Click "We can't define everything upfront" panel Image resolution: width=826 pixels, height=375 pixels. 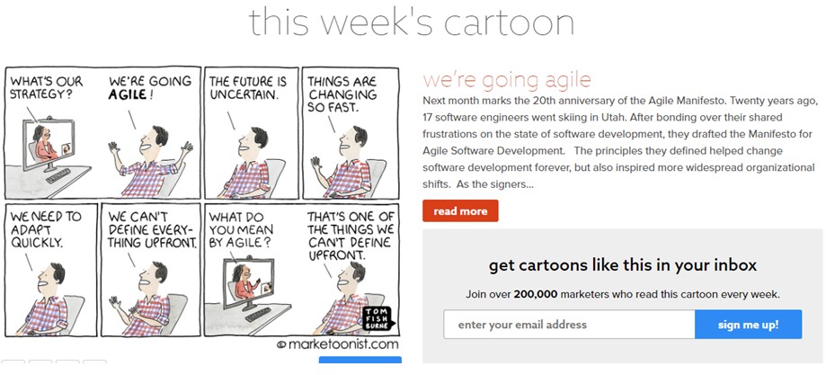[151, 270]
